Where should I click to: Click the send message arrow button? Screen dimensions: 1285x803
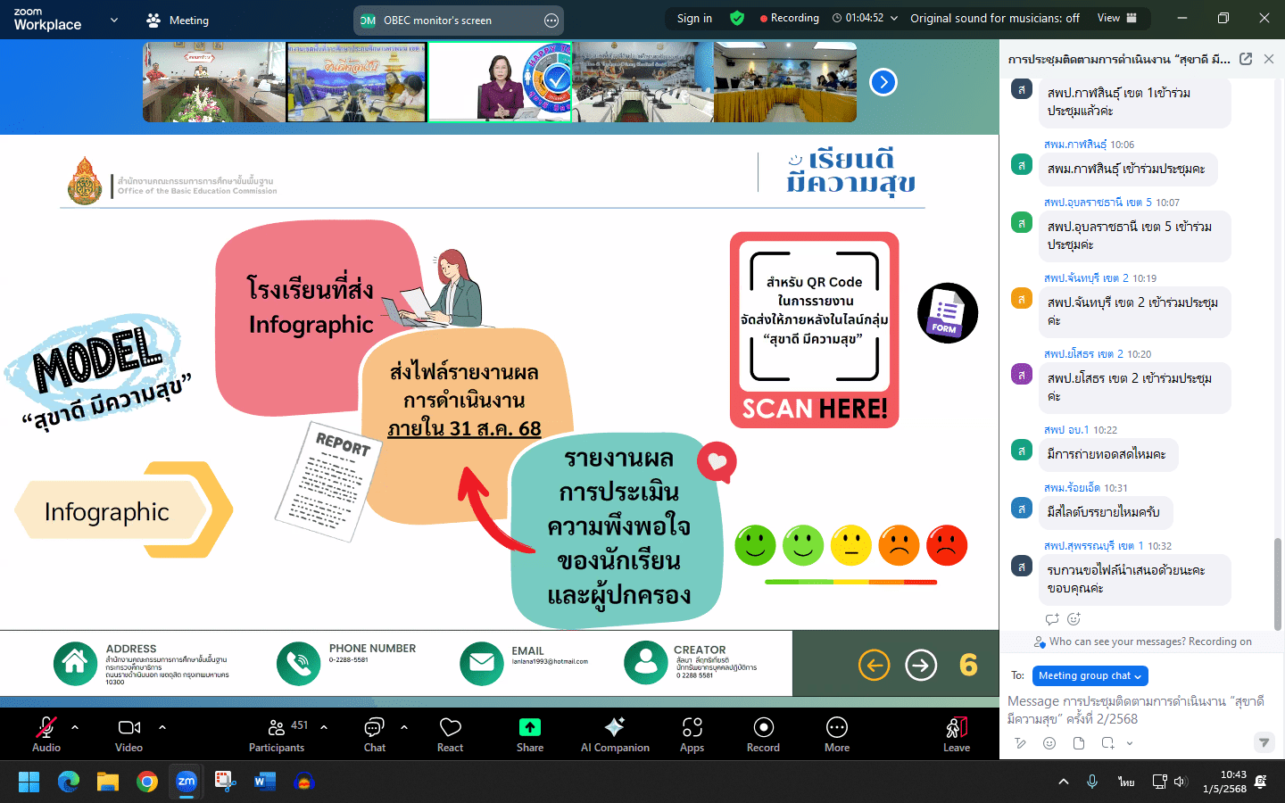pyautogui.click(x=1264, y=742)
